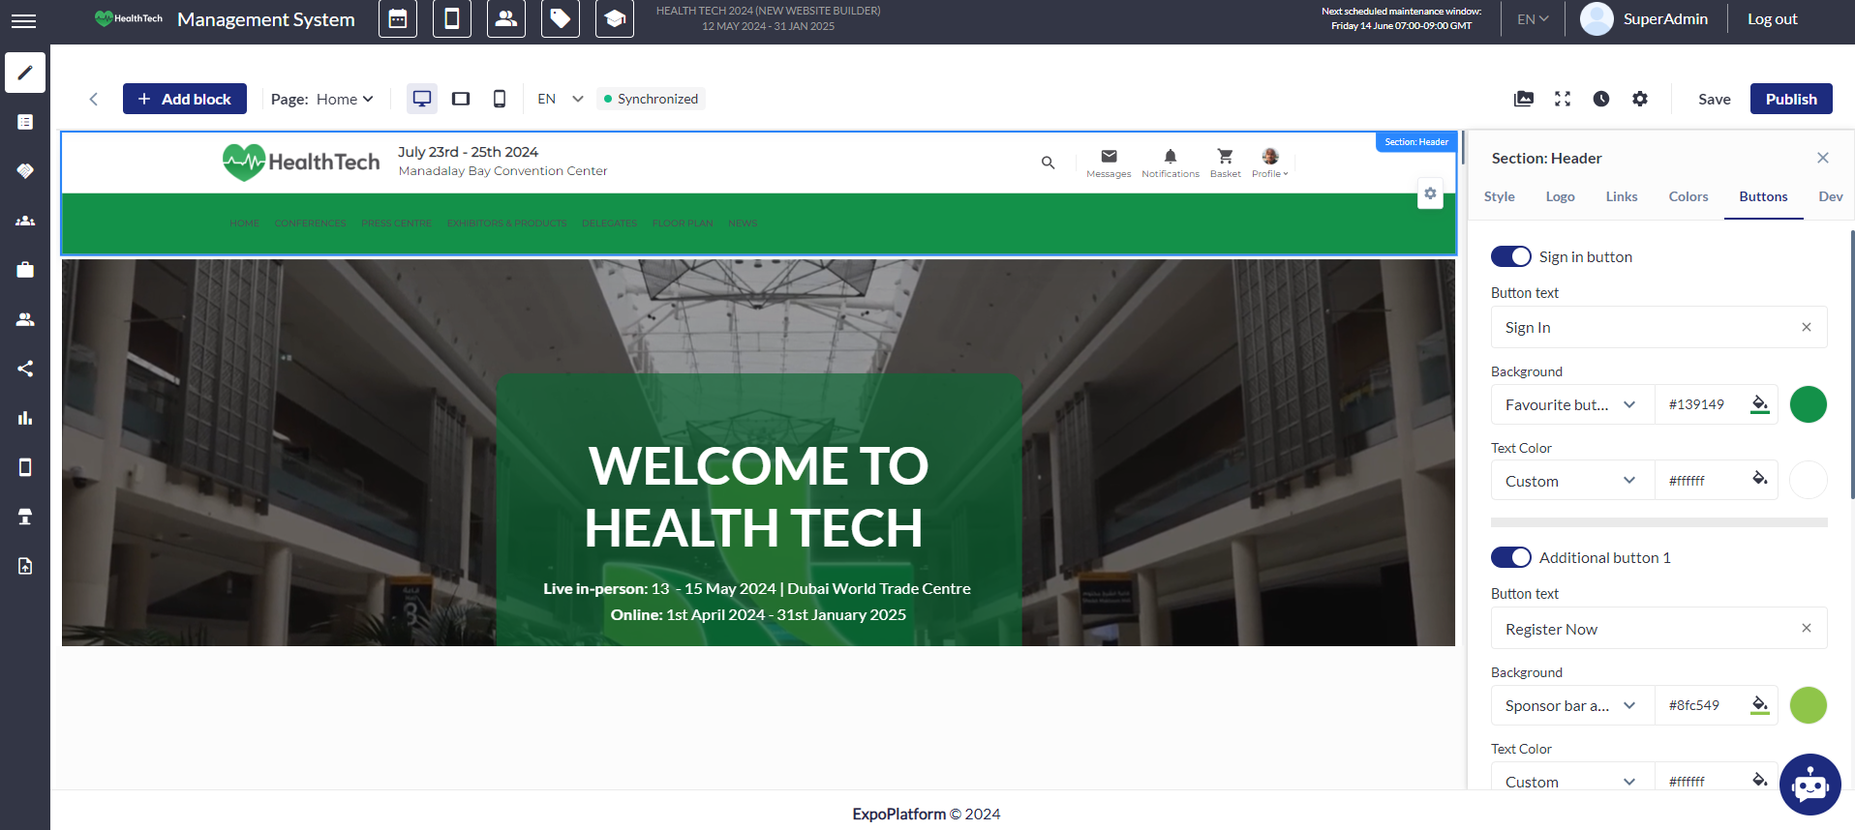Click the white Sign In text color swatch
The height and width of the screenshot is (830, 1855).
pos(1808,481)
